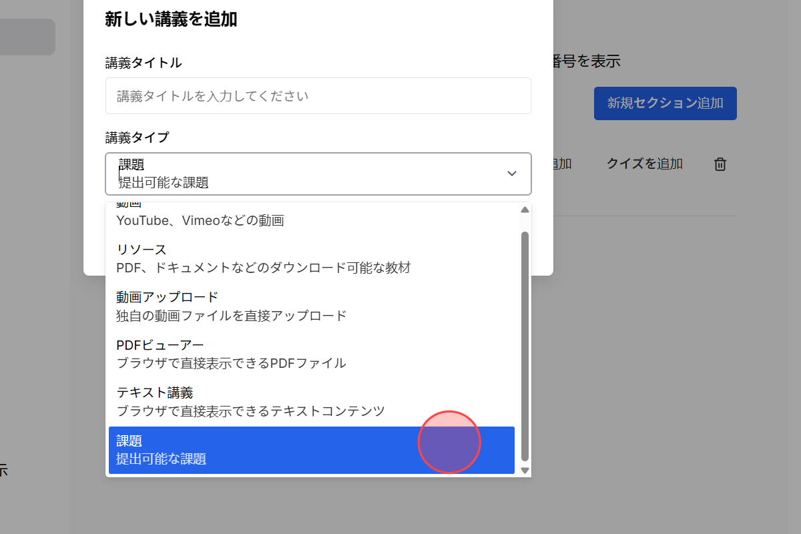Delete the section using the trash icon
The width and height of the screenshot is (801, 534).
720,164
